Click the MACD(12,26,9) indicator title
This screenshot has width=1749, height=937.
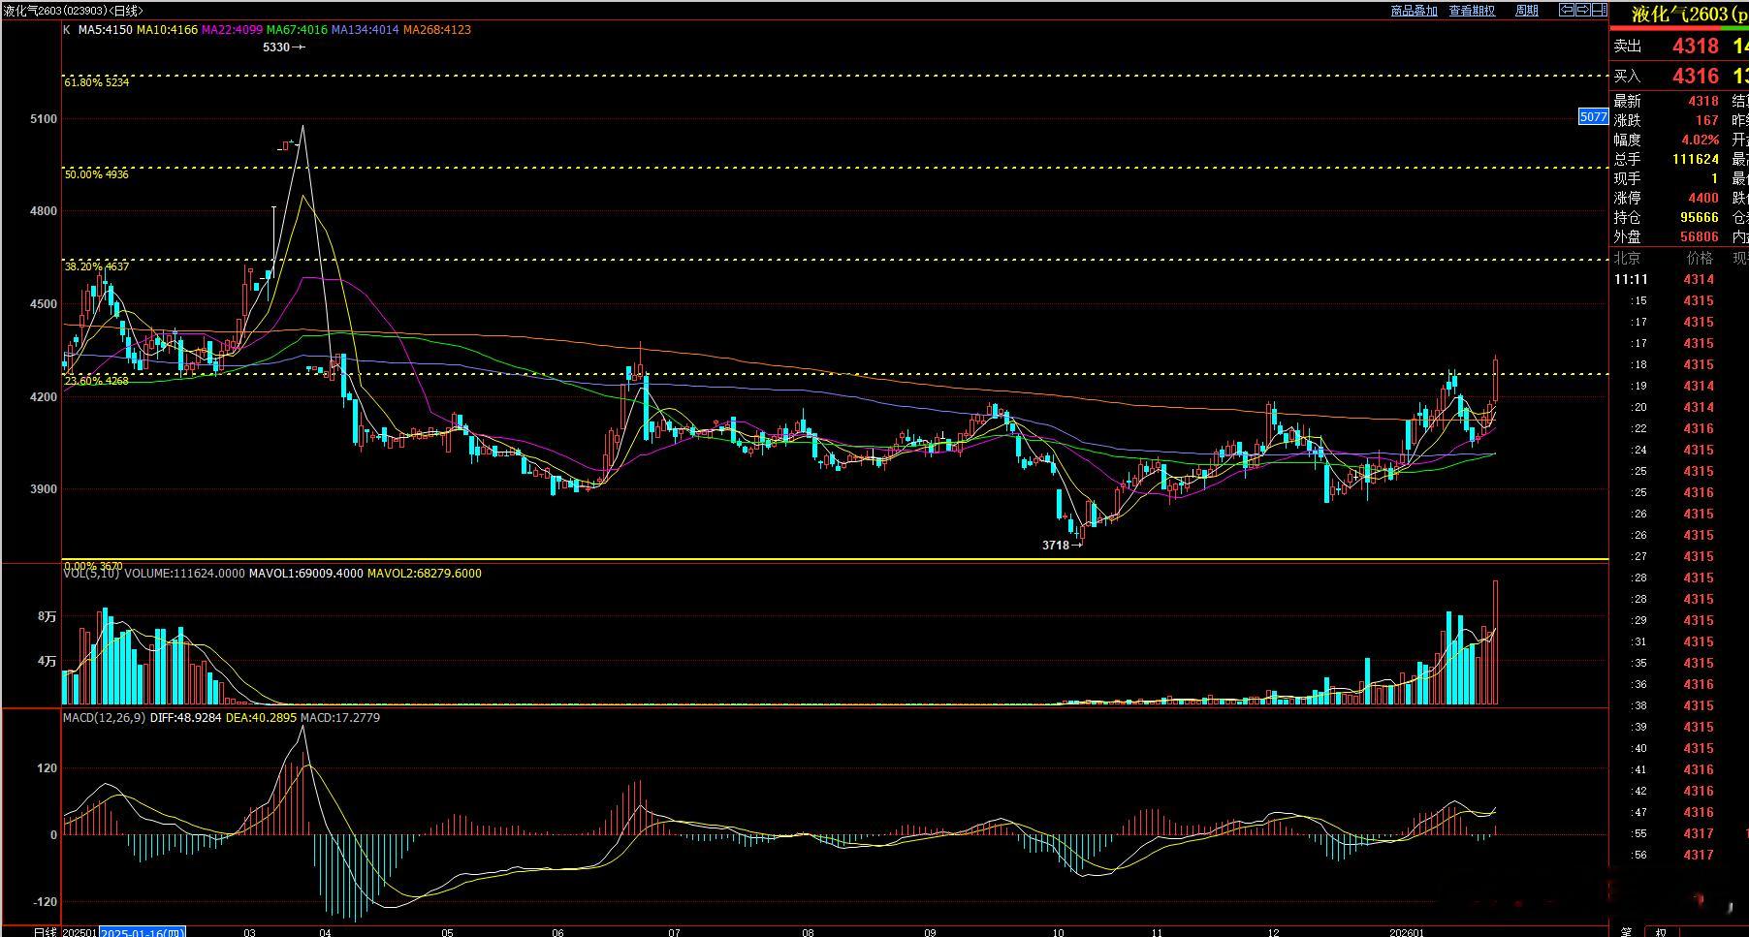[x=105, y=718]
